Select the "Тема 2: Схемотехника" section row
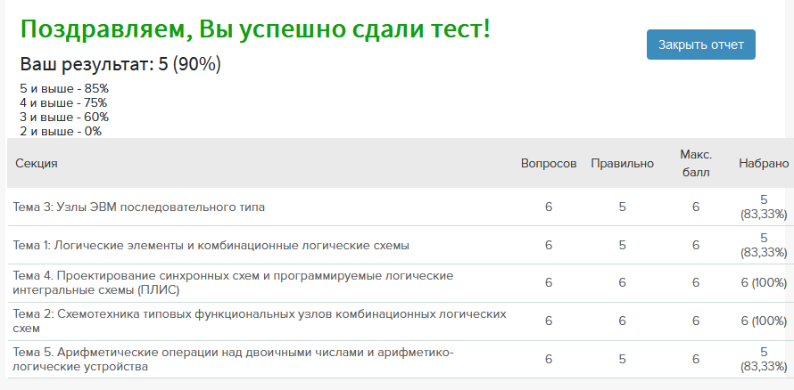The height and width of the screenshot is (390, 794). pyautogui.click(x=260, y=321)
